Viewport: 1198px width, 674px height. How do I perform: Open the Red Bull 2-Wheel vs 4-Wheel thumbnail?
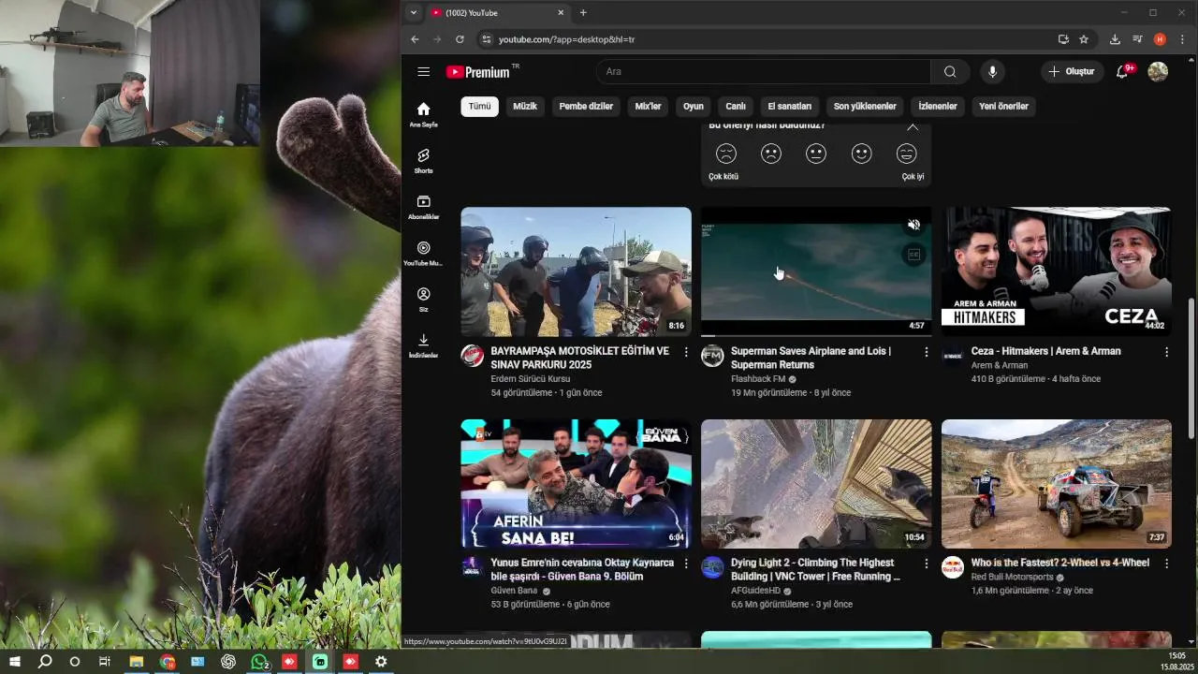1057,484
